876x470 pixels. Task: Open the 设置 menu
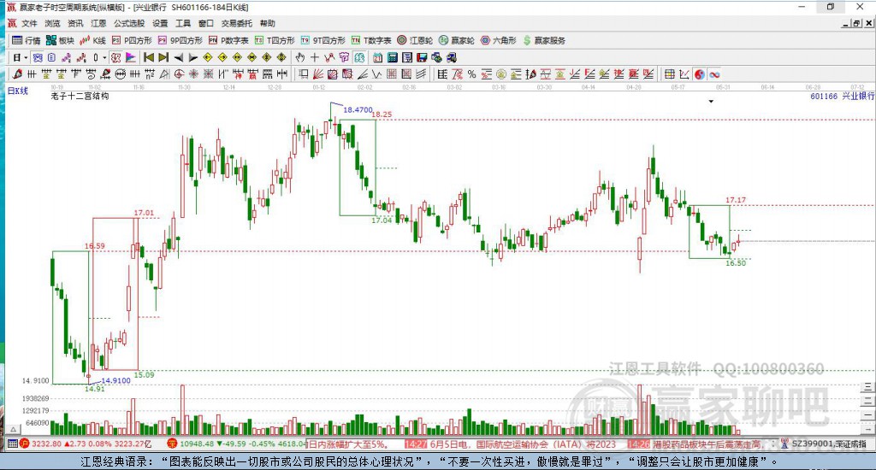[160, 23]
